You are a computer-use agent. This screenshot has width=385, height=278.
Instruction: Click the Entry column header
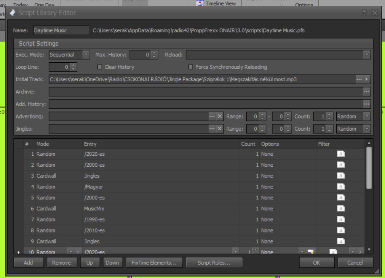[160, 144]
